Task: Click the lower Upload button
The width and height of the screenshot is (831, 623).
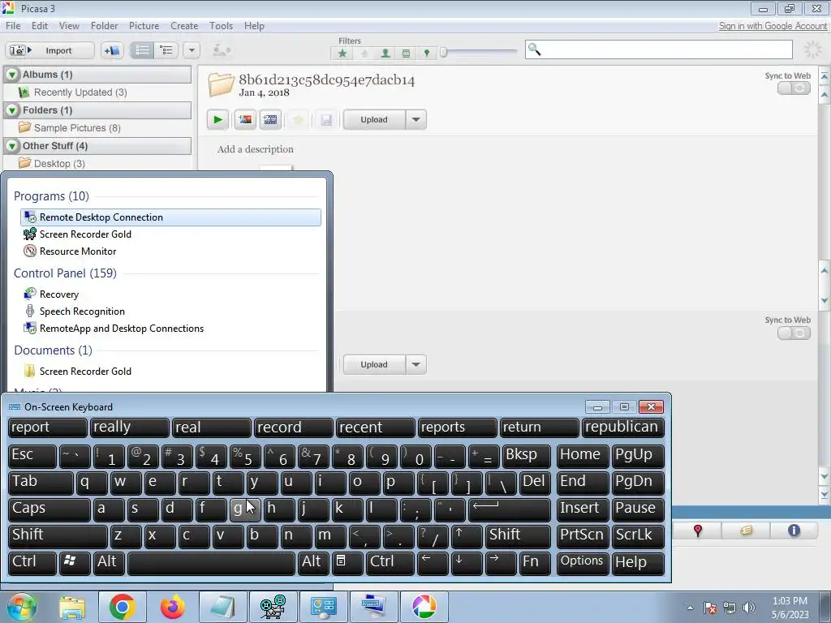Action: click(x=374, y=364)
